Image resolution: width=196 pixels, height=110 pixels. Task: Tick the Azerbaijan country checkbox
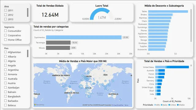[6, 87]
